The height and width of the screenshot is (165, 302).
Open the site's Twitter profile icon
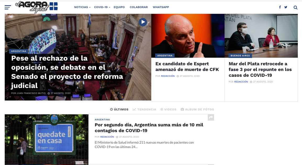point(286,7)
